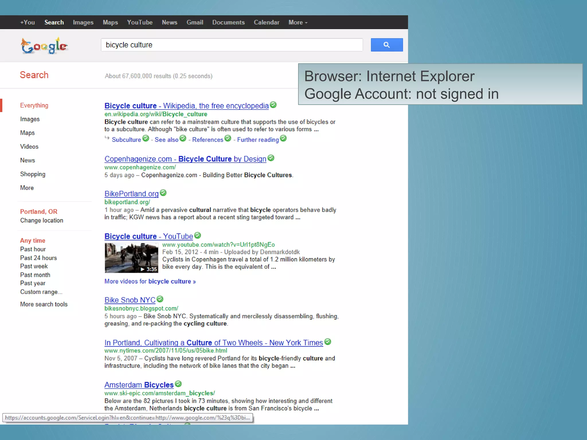Filter results by Videos in sidebar
Viewport: 587px width, 440px height.
click(29, 147)
